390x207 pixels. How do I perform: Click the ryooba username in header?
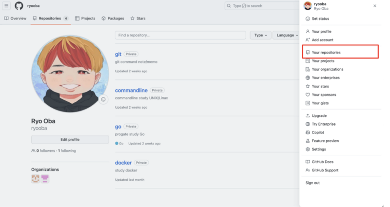pyautogui.click(x=33, y=6)
